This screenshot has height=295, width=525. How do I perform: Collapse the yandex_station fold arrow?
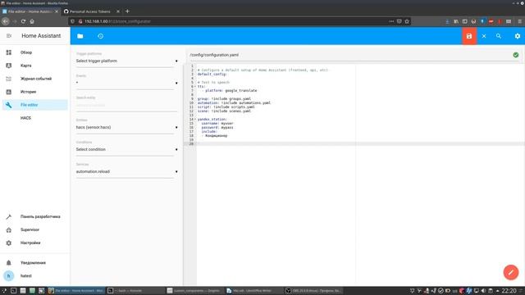point(195,119)
